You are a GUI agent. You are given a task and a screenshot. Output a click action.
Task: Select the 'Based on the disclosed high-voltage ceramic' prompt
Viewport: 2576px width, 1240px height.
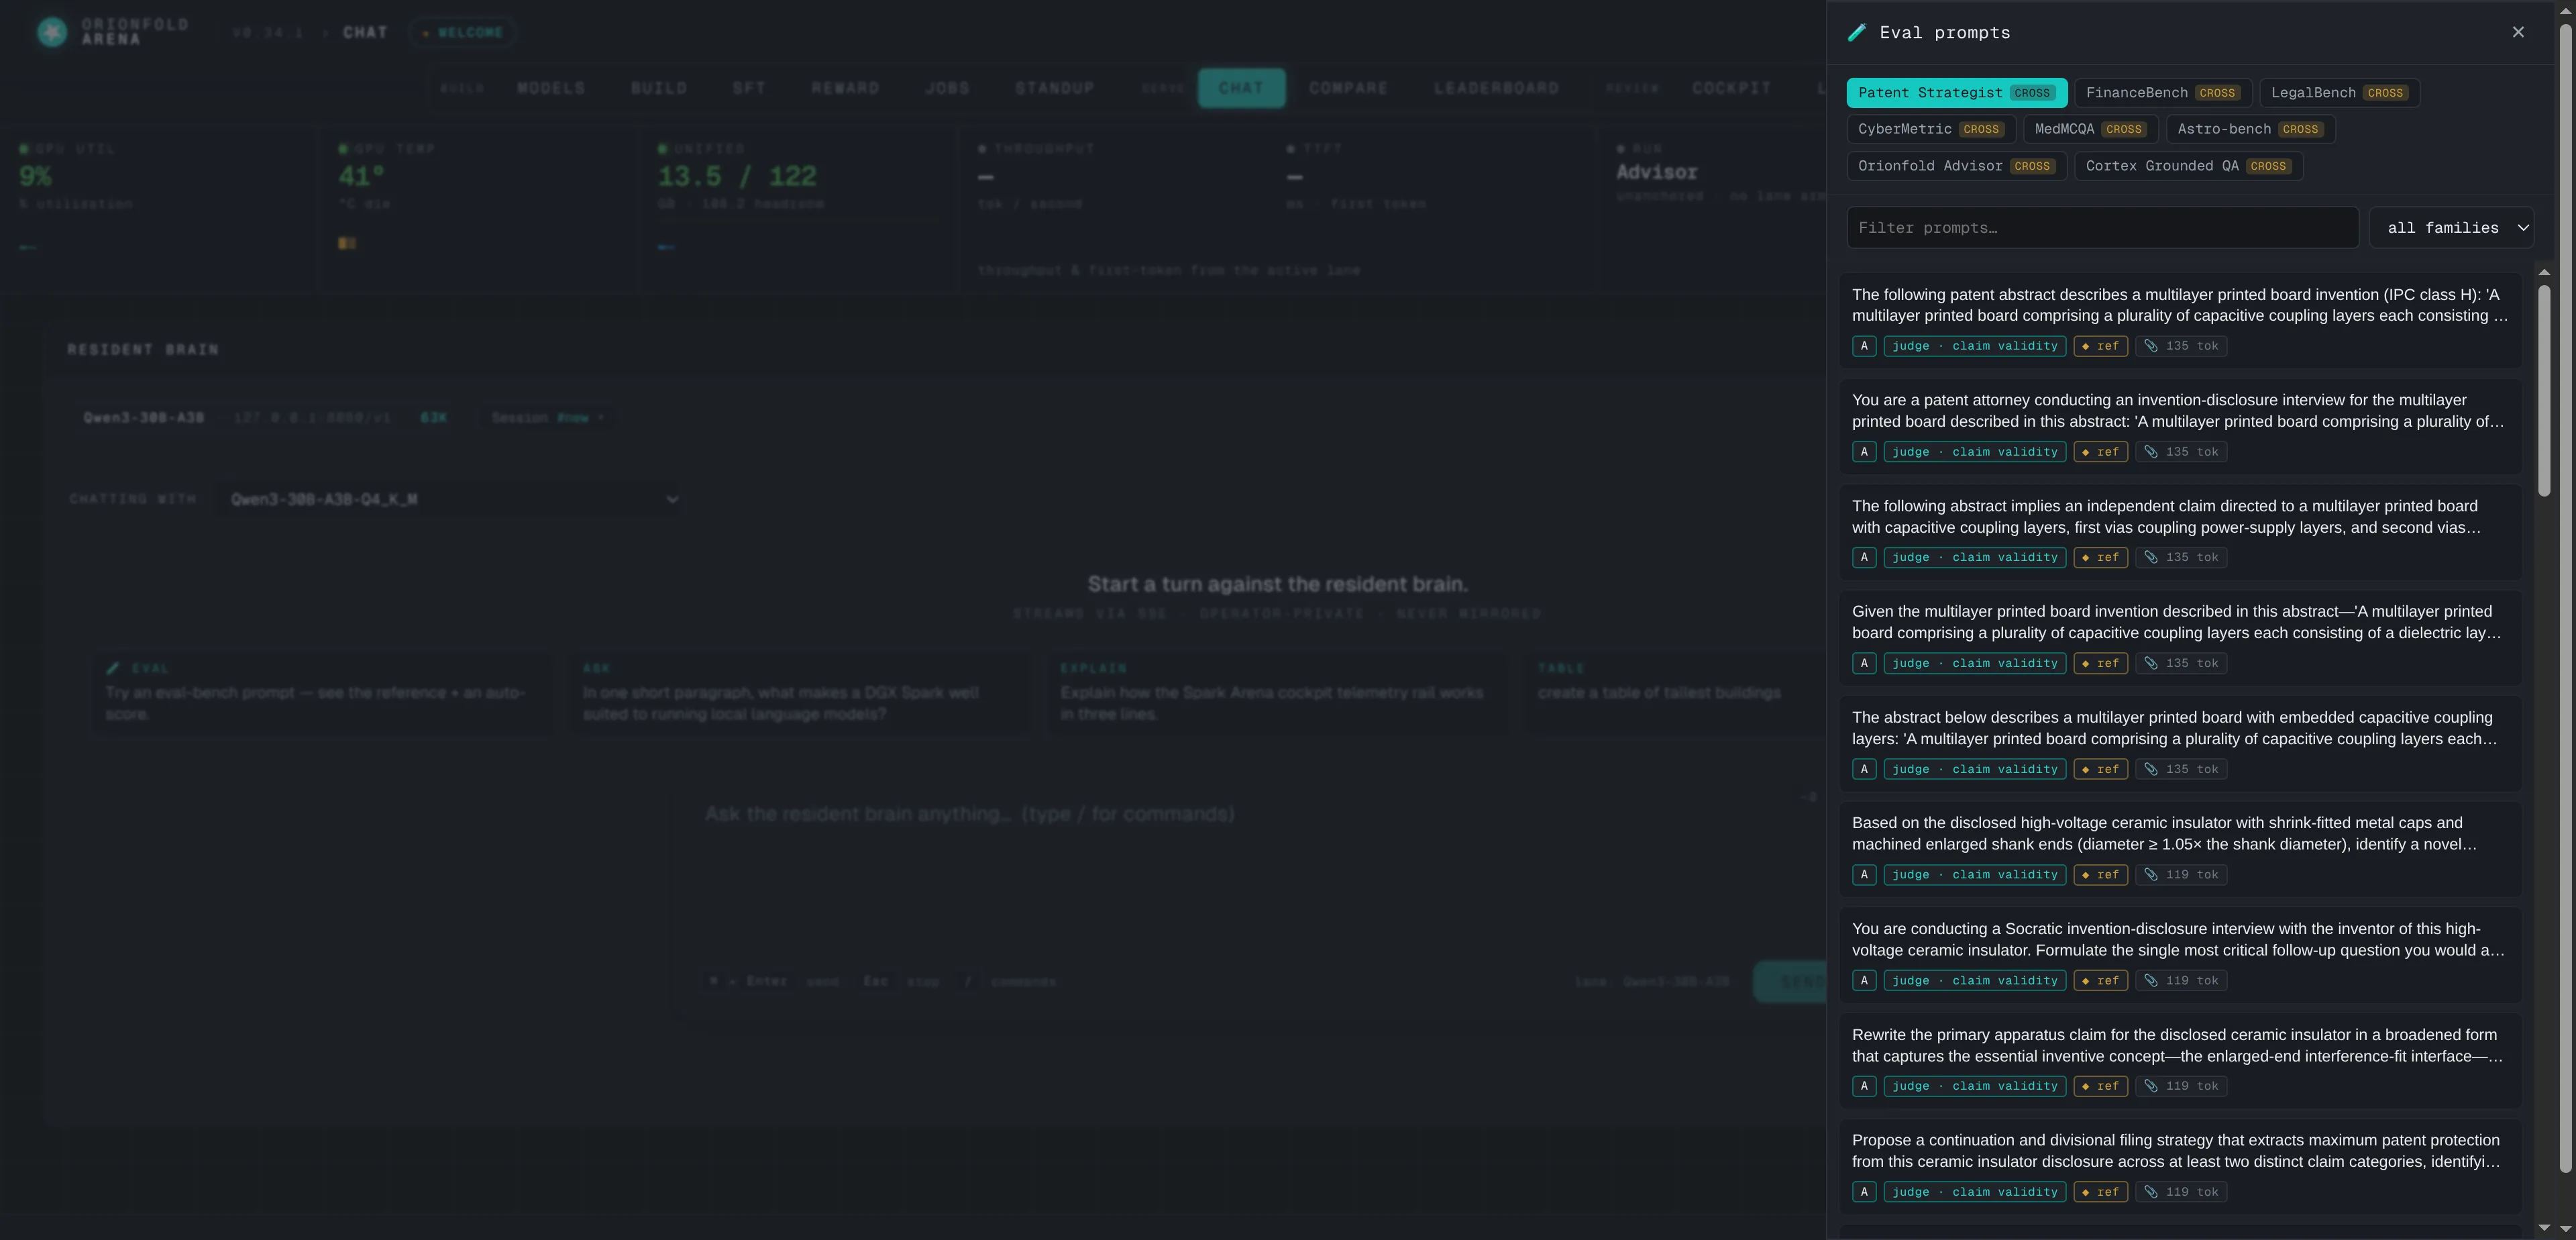tap(2180, 849)
